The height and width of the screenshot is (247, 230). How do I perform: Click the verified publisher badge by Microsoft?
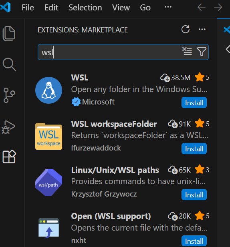[76, 102]
